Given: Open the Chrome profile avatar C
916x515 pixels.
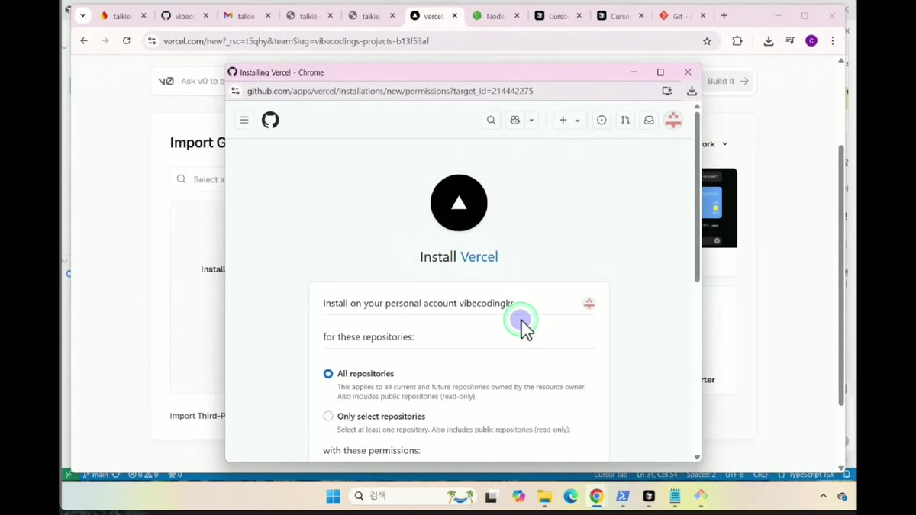Looking at the screenshot, I should (811, 41).
